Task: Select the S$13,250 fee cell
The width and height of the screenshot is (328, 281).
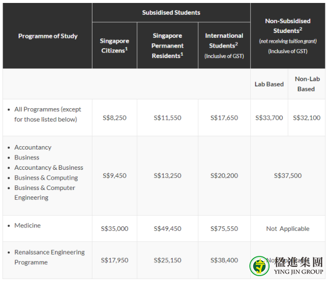Action: [167, 176]
